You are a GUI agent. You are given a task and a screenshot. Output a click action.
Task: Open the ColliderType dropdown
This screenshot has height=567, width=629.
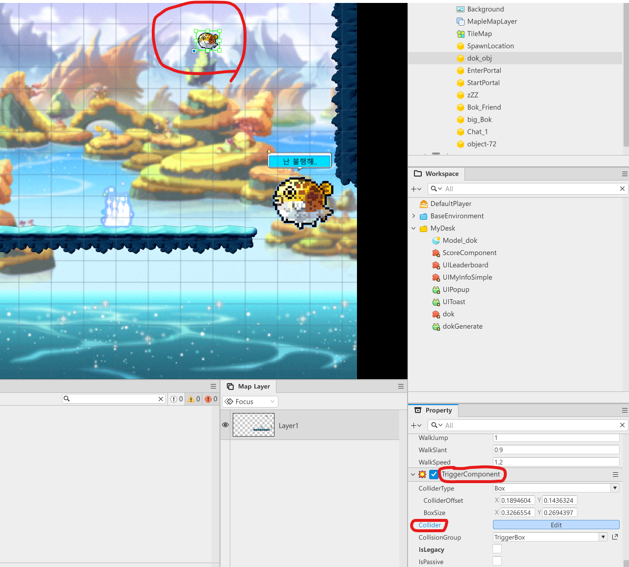click(x=615, y=488)
